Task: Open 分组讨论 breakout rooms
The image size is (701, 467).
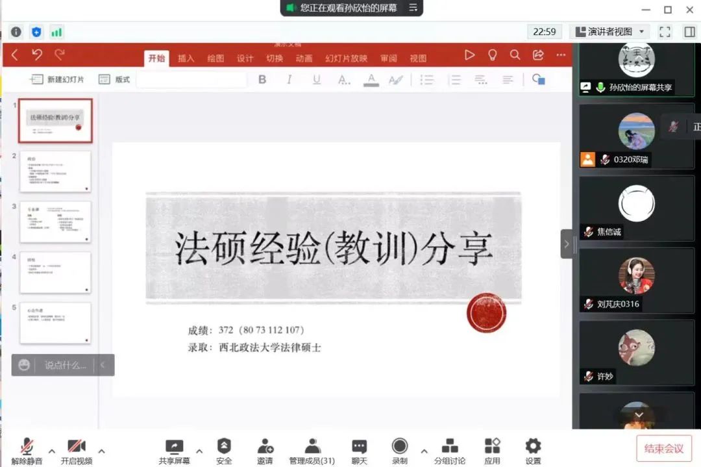Action: (x=449, y=446)
